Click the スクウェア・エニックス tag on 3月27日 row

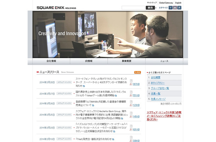point(64,94)
